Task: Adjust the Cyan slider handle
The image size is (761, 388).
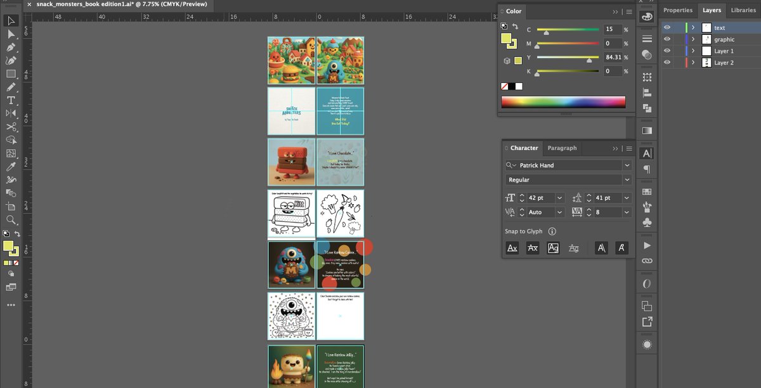Action: tap(546, 32)
